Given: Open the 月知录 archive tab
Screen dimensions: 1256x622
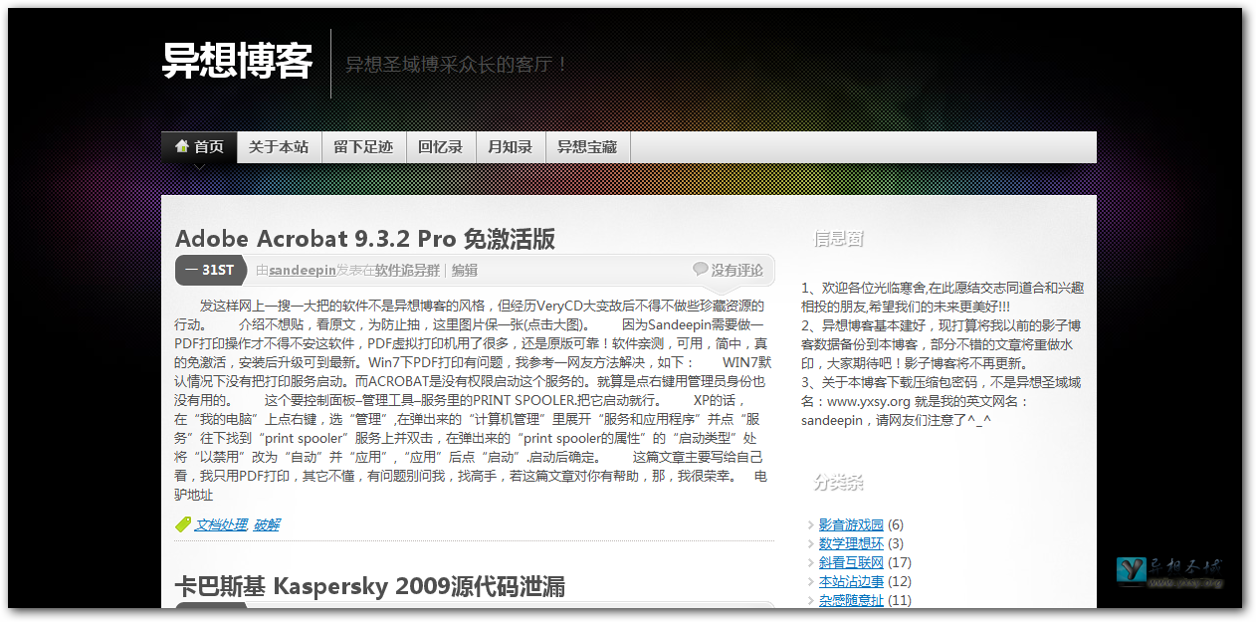Looking at the screenshot, I should [510, 147].
